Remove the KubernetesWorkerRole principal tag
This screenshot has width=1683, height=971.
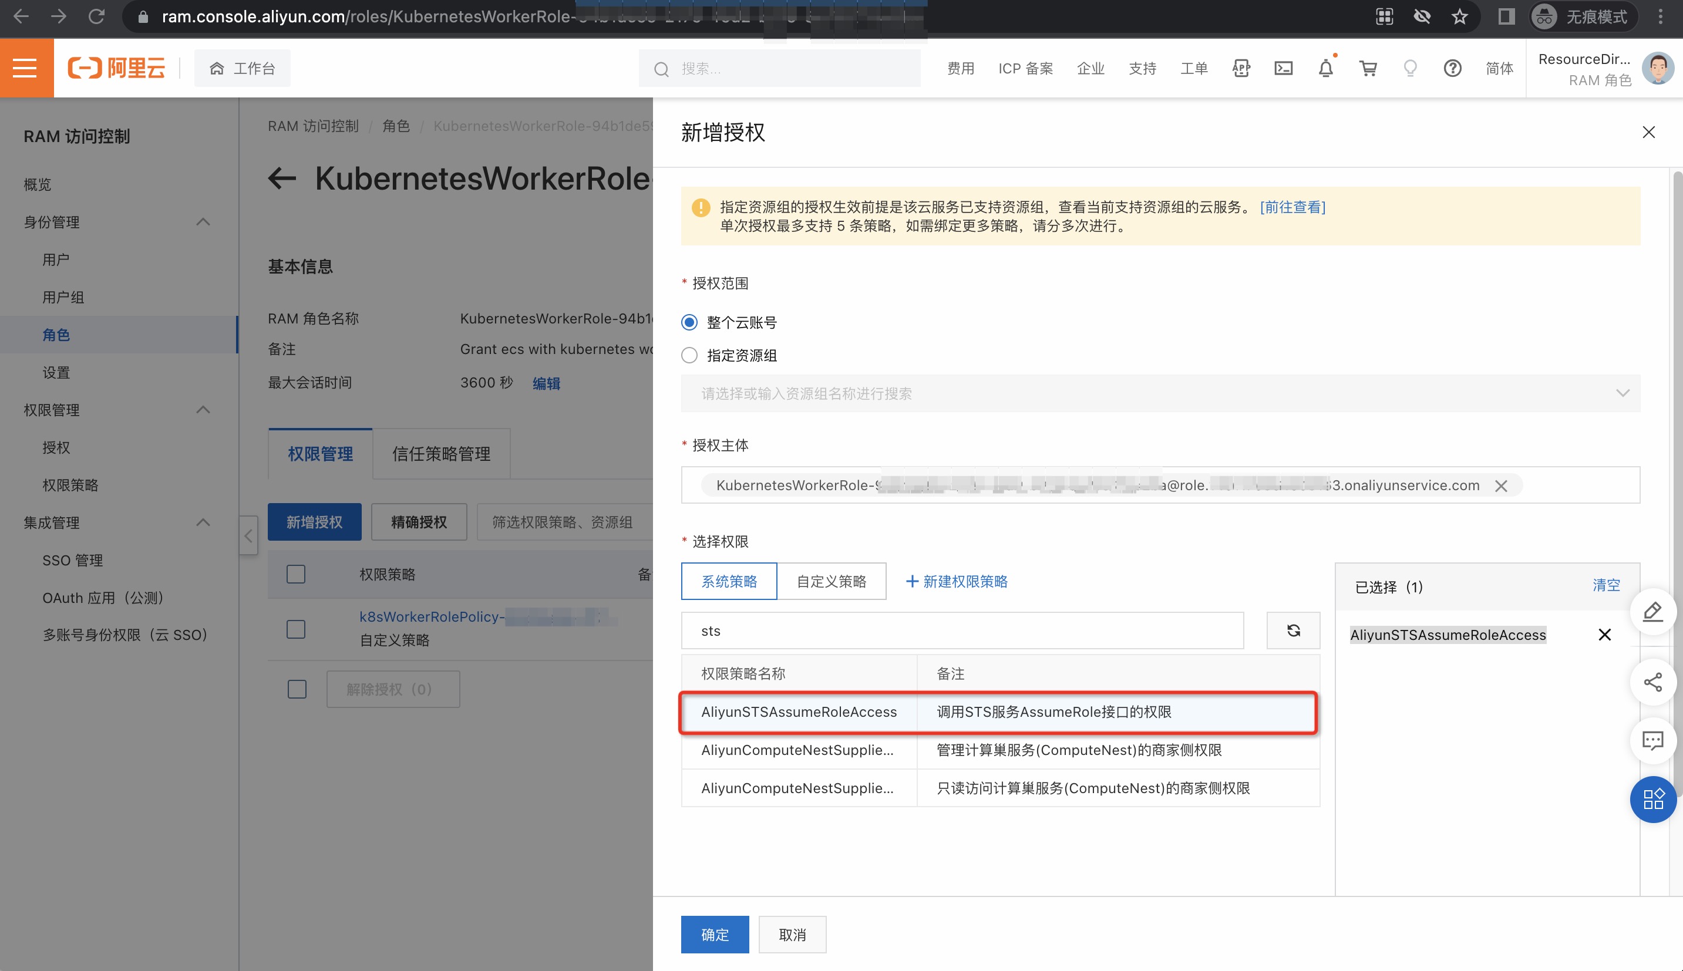point(1501,486)
